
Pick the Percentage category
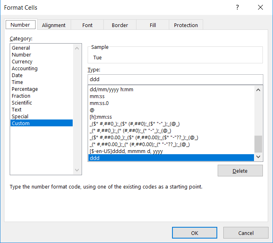click(x=25, y=89)
